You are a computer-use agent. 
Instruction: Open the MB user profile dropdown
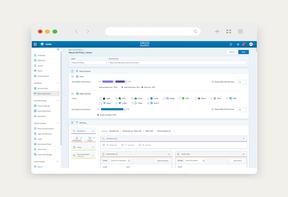point(252,44)
